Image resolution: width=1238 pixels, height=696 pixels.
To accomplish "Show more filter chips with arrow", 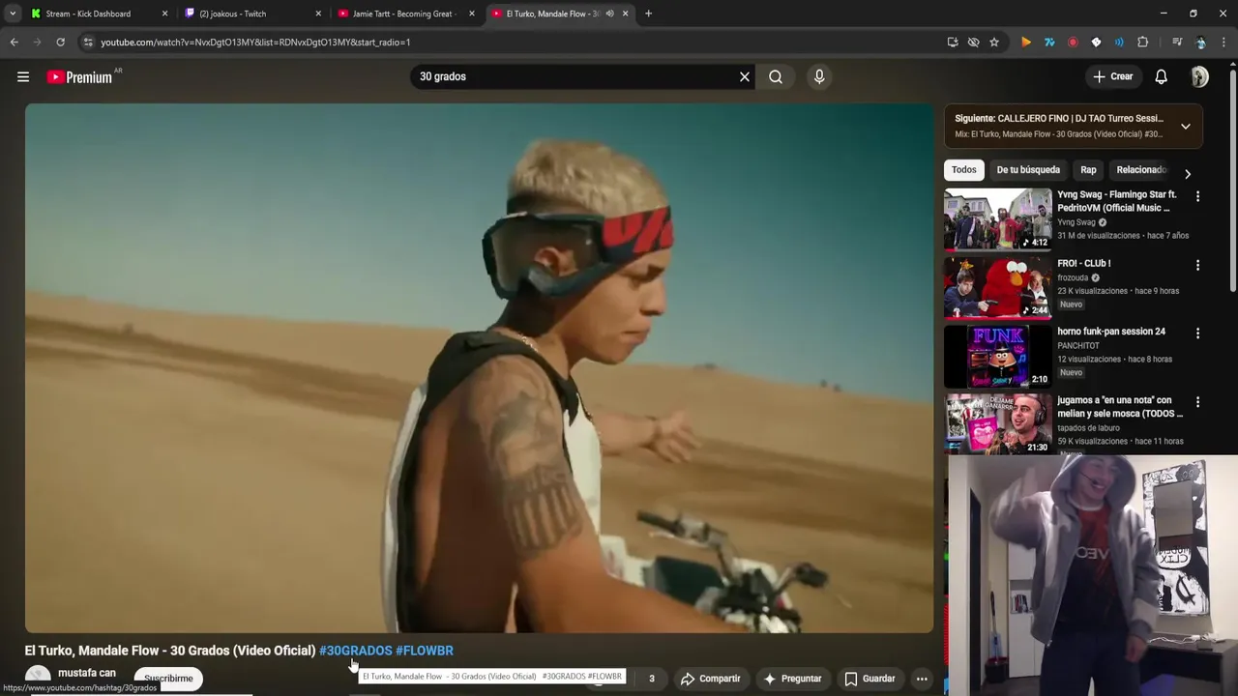I will (1188, 174).
